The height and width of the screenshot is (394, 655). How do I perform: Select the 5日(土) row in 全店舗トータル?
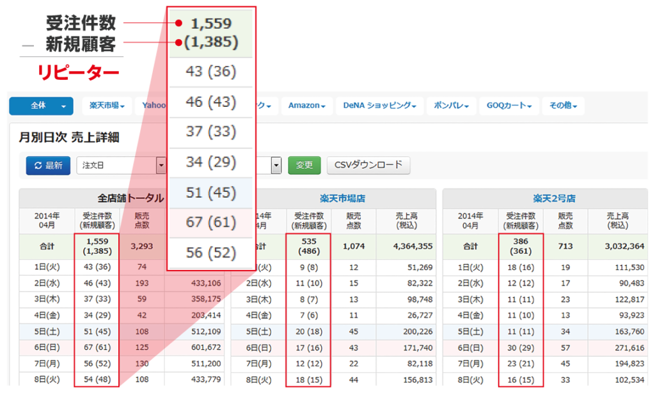[122, 332]
